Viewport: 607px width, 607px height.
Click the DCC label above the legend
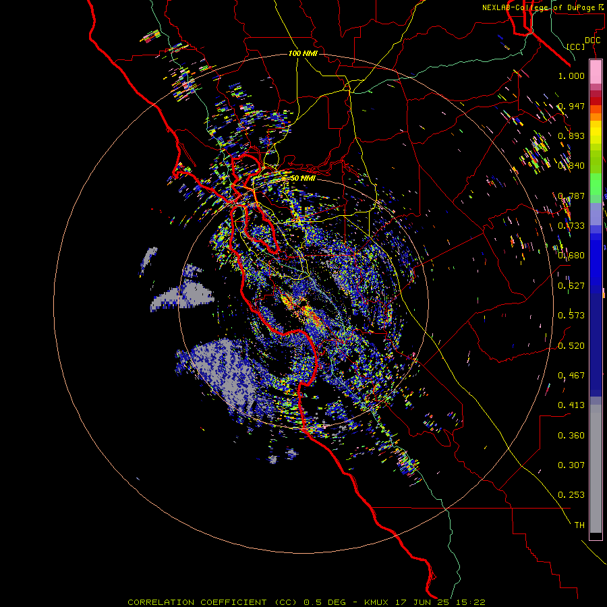(592, 40)
